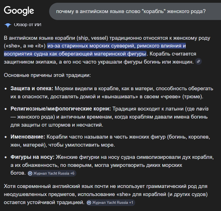Click Yacht Russia logo in the +6 chip
The height and width of the screenshot is (211, 221).
30,173
